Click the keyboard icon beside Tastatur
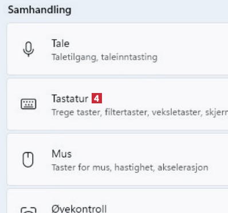This screenshot has width=228, height=213. pyautogui.click(x=29, y=104)
